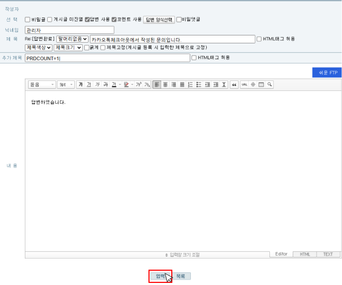
Task: Check 제목고정 option
Action: click(103, 48)
